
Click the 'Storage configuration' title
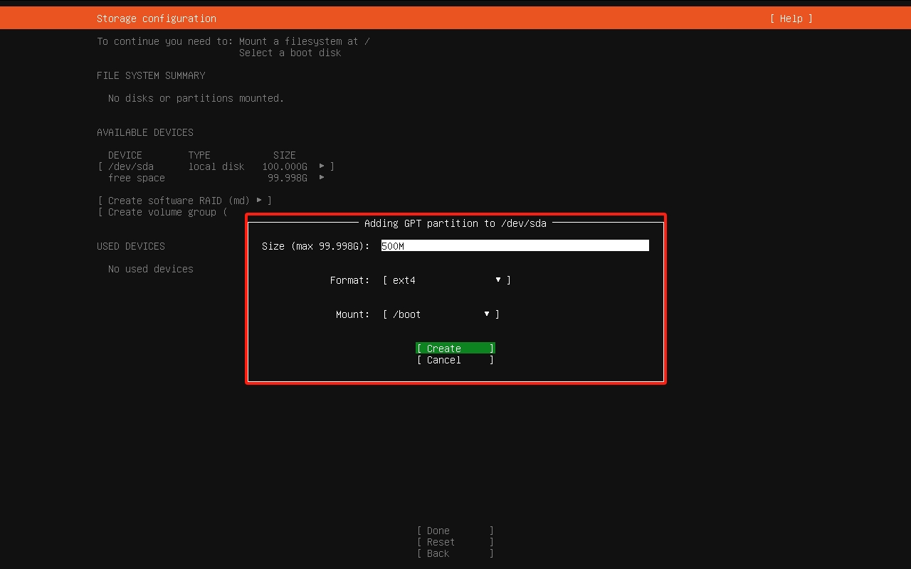pos(157,18)
